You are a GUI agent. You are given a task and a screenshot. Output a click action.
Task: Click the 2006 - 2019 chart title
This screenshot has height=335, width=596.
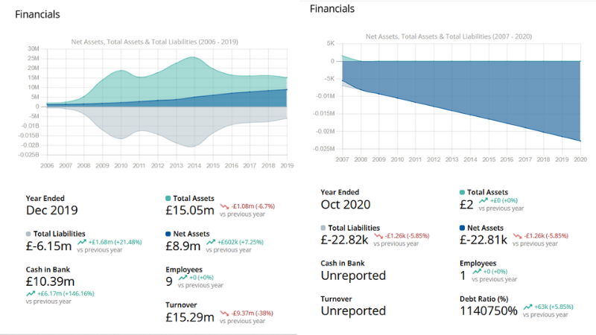click(154, 42)
